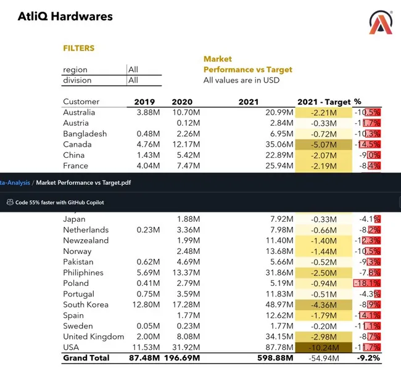
Task: Open the Data-Analysis breadcrumb link
Action: (x=15, y=182)
